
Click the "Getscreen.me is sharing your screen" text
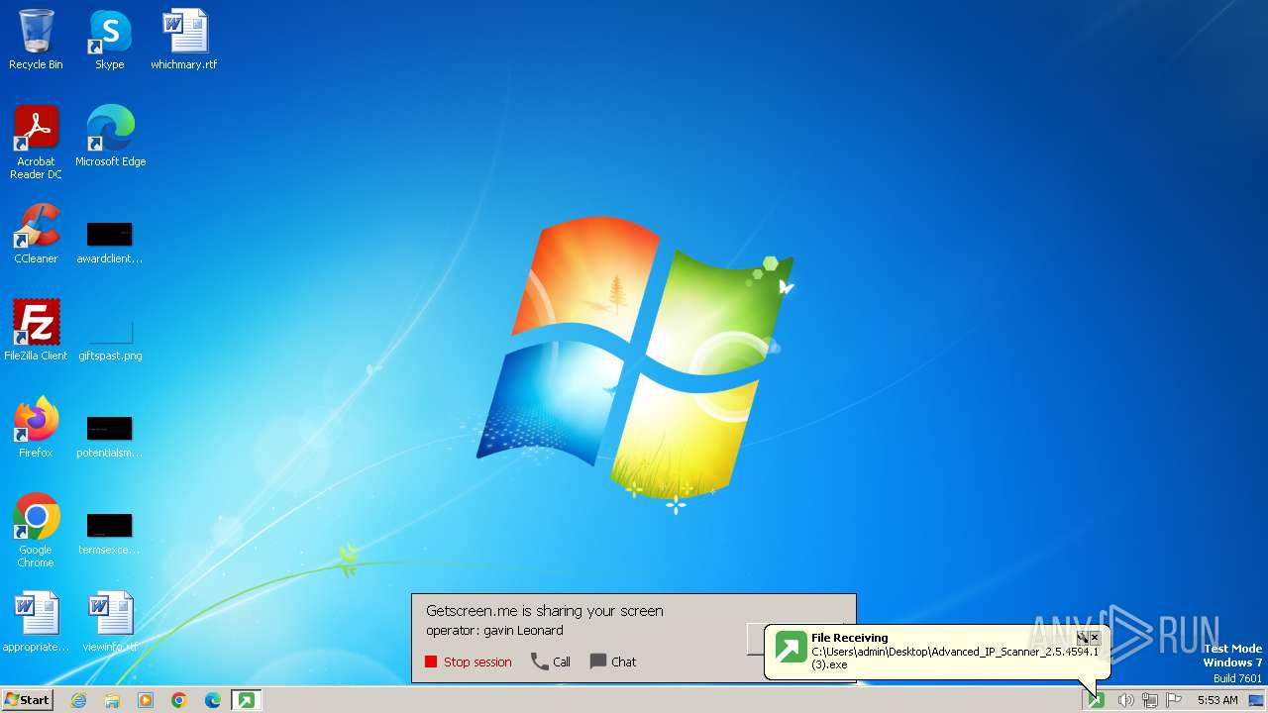tap(545, 611)
